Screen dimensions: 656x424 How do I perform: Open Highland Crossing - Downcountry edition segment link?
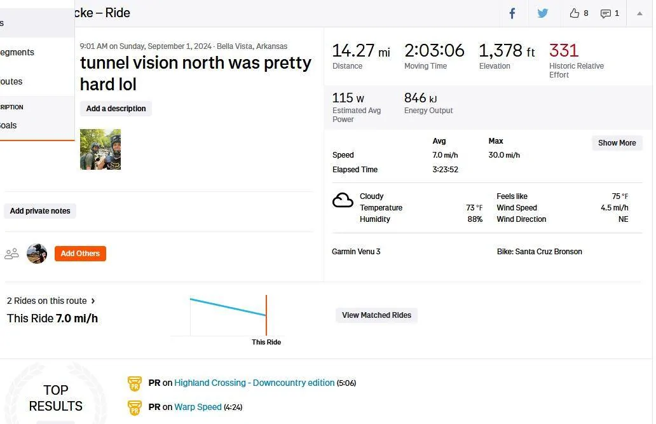(x=254, y=383)
